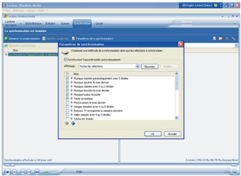
Task: Click the Previous track button
Action: 23,172
